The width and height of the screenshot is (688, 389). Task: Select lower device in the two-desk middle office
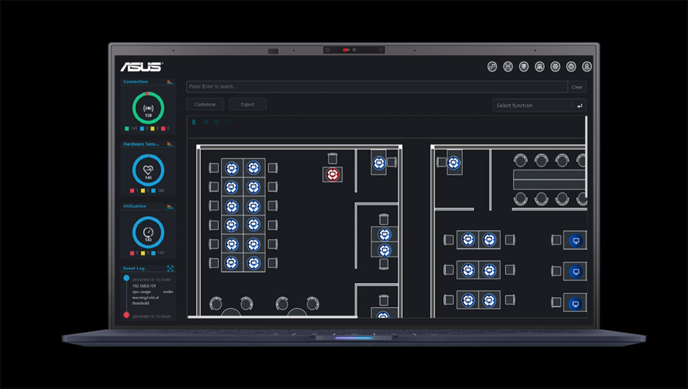tap(385, 250)
